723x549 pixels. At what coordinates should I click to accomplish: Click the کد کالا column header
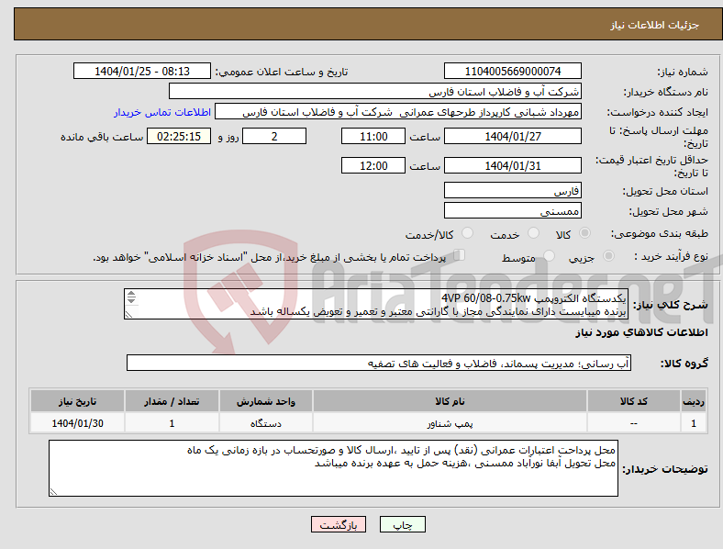tap(634, 401)
